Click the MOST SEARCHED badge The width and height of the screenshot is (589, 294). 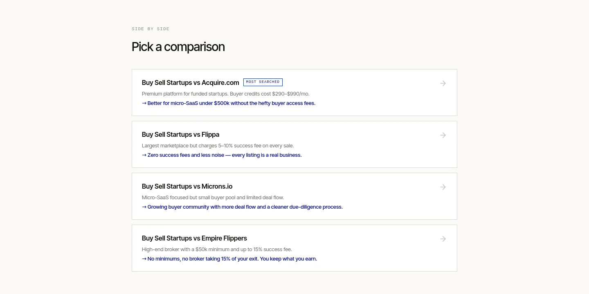pyautogui.click(x=263, y=82)
